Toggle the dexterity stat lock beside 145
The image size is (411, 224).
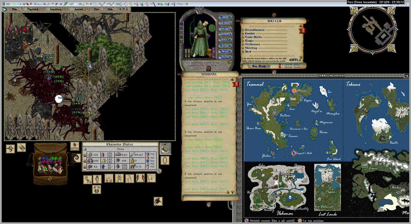[85, 161]
